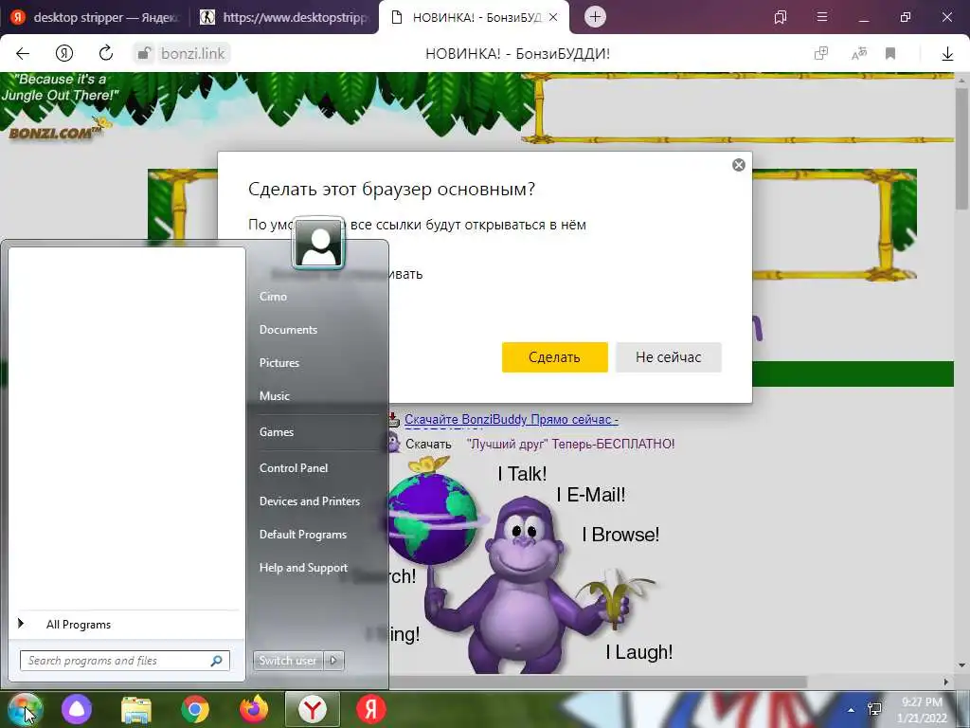Screen dimensions: 970x728
Task: Switch to the desktopstripper.com tab
Action: pos(283,17)
